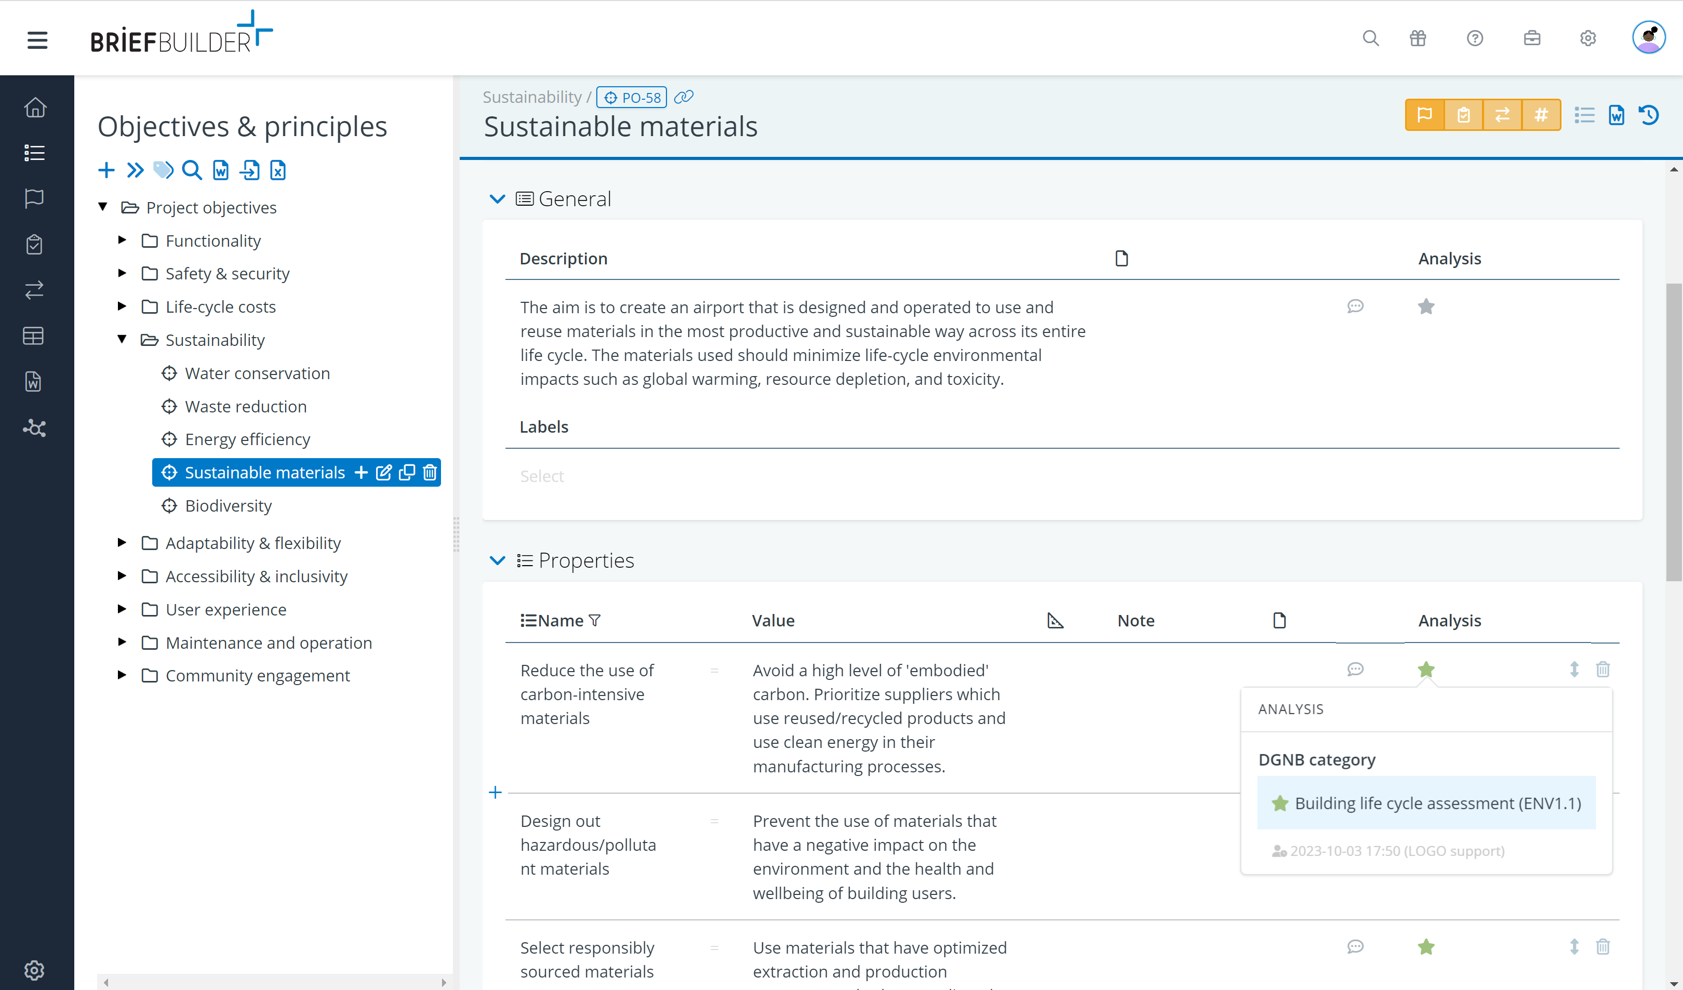Open the flags view in the orange toolbar

[1424, 114]
